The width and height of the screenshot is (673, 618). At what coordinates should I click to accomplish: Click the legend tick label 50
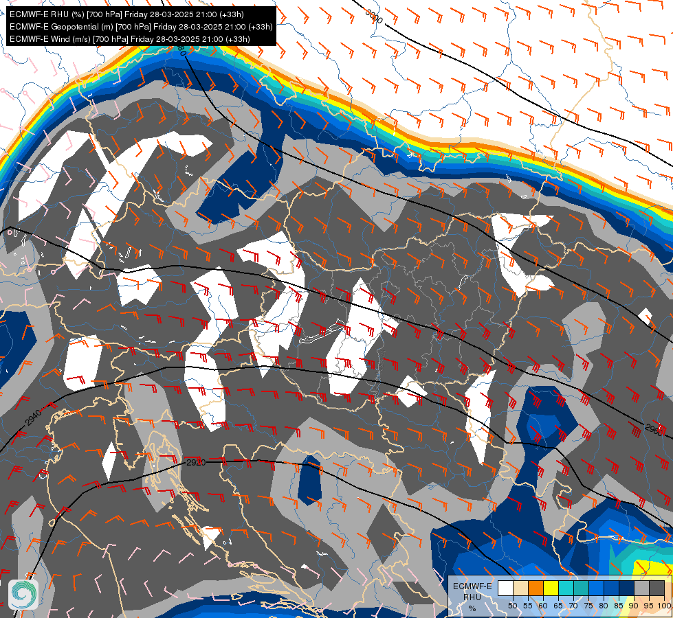[x=513, y=606]
